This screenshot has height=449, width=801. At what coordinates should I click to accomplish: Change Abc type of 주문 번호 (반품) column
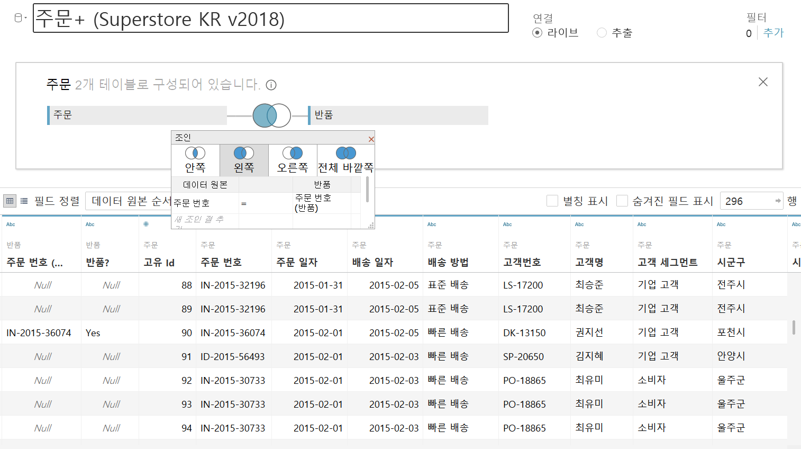click(x=11, y=224)
